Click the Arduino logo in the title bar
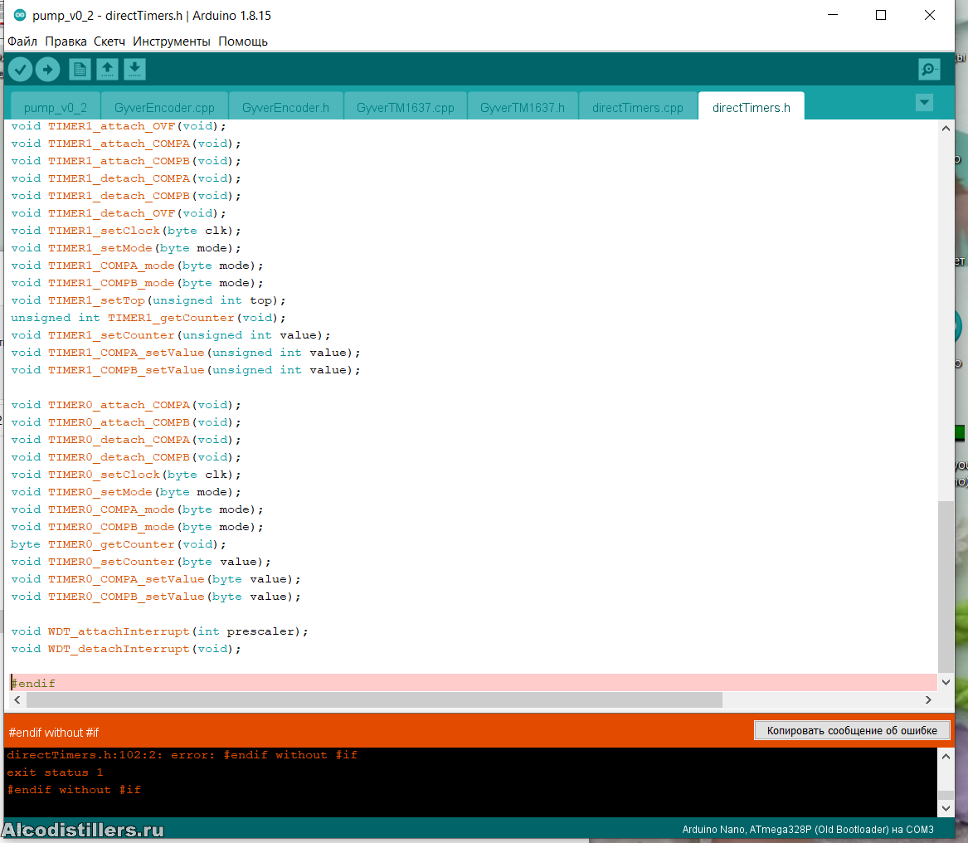The height and width of the screenshot is (843, 968). pos(20,15)
